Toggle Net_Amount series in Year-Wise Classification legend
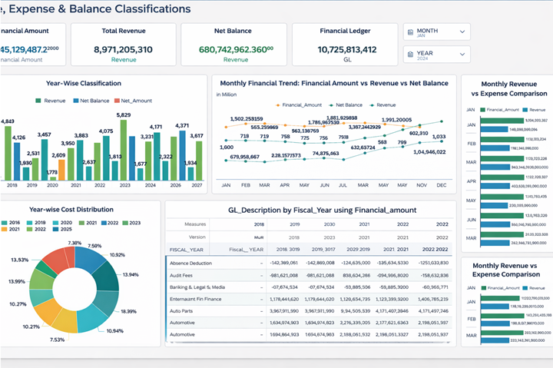This screenshot has height=368, width=553. 116,101
